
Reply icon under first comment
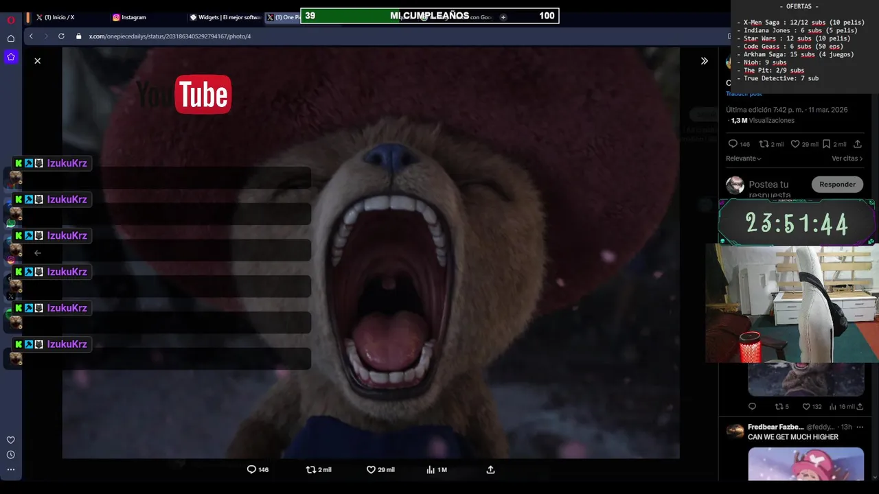tap(752, 407)
